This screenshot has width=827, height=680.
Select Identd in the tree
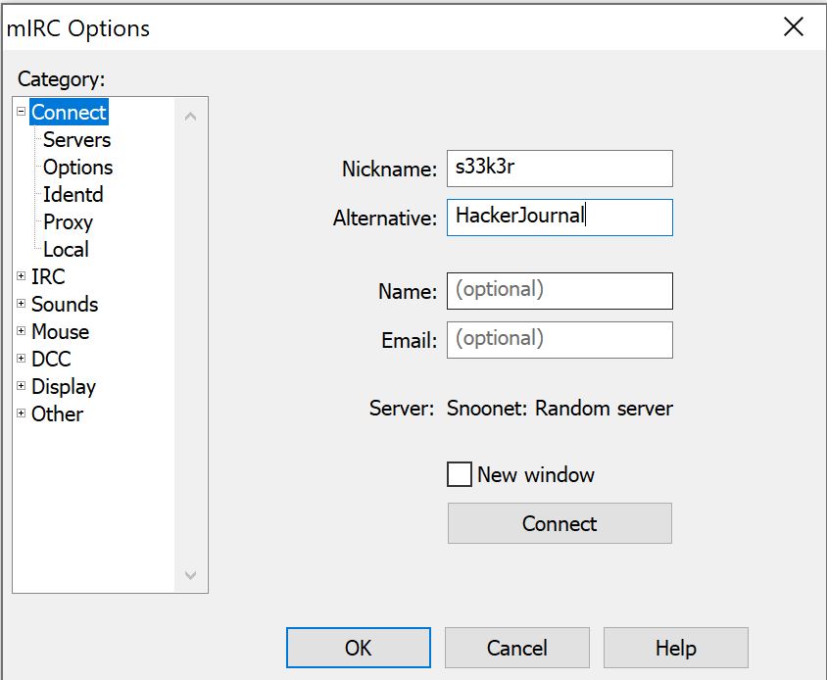73,195
